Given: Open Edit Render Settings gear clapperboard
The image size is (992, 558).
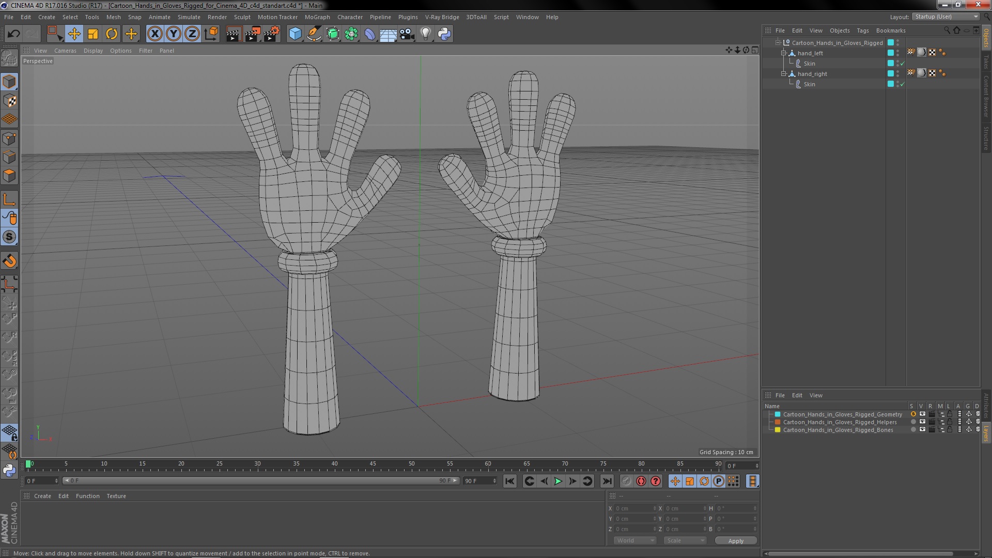Looking at the screenshot, I should pos(272,34).
